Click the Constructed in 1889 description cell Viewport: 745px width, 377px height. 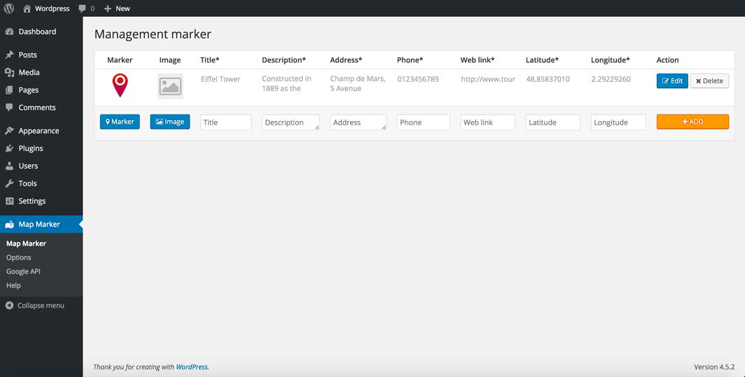tap(286, 83)
